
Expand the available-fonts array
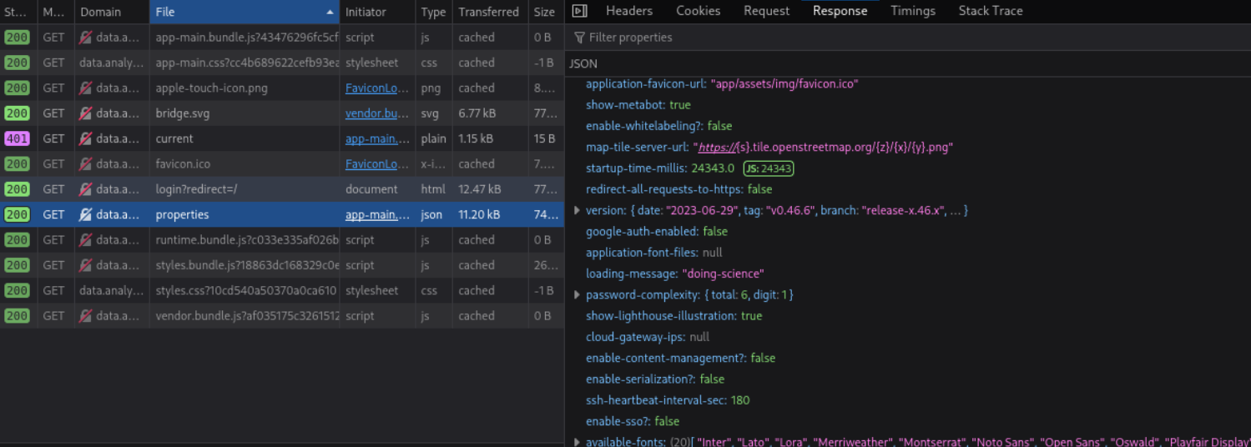click(577, 442)
